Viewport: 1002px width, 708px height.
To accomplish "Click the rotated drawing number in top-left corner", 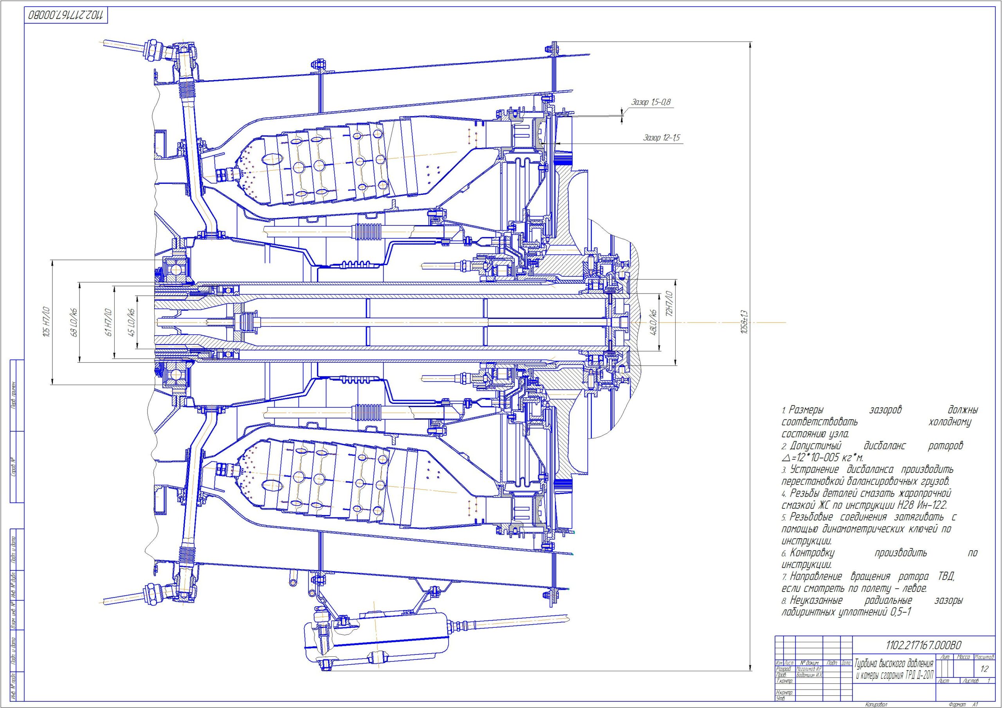I will 65,15.
